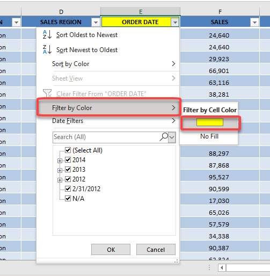
Task: Open the Sort by Color submenu
Action: coord(108,64)
